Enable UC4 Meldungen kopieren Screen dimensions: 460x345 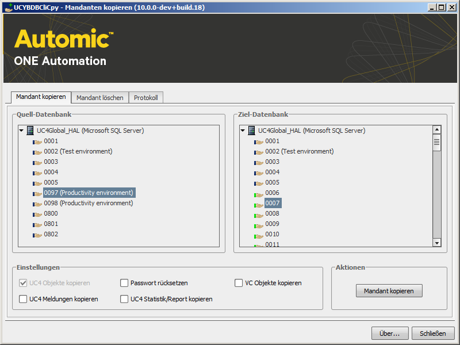pyautogui.click(x=23, y=299)
